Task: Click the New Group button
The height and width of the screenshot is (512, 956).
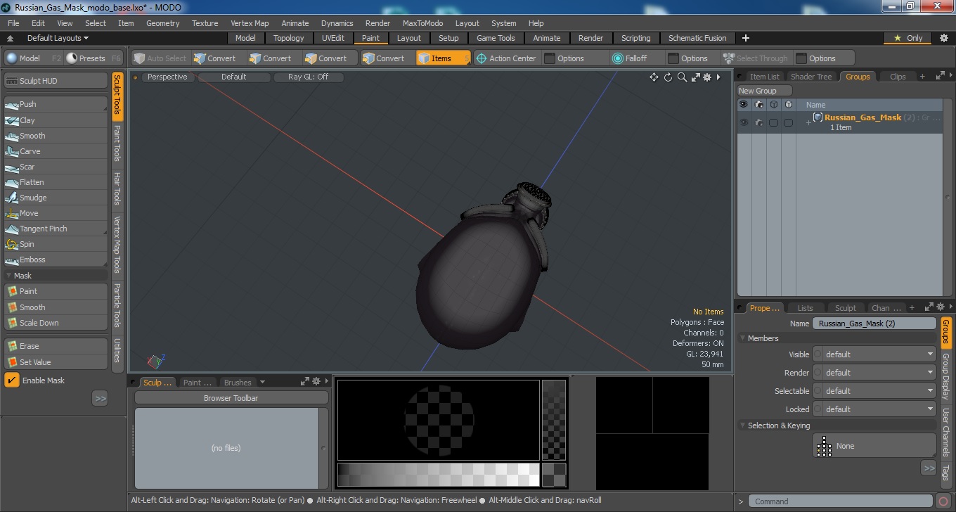Action: point(764,91)
